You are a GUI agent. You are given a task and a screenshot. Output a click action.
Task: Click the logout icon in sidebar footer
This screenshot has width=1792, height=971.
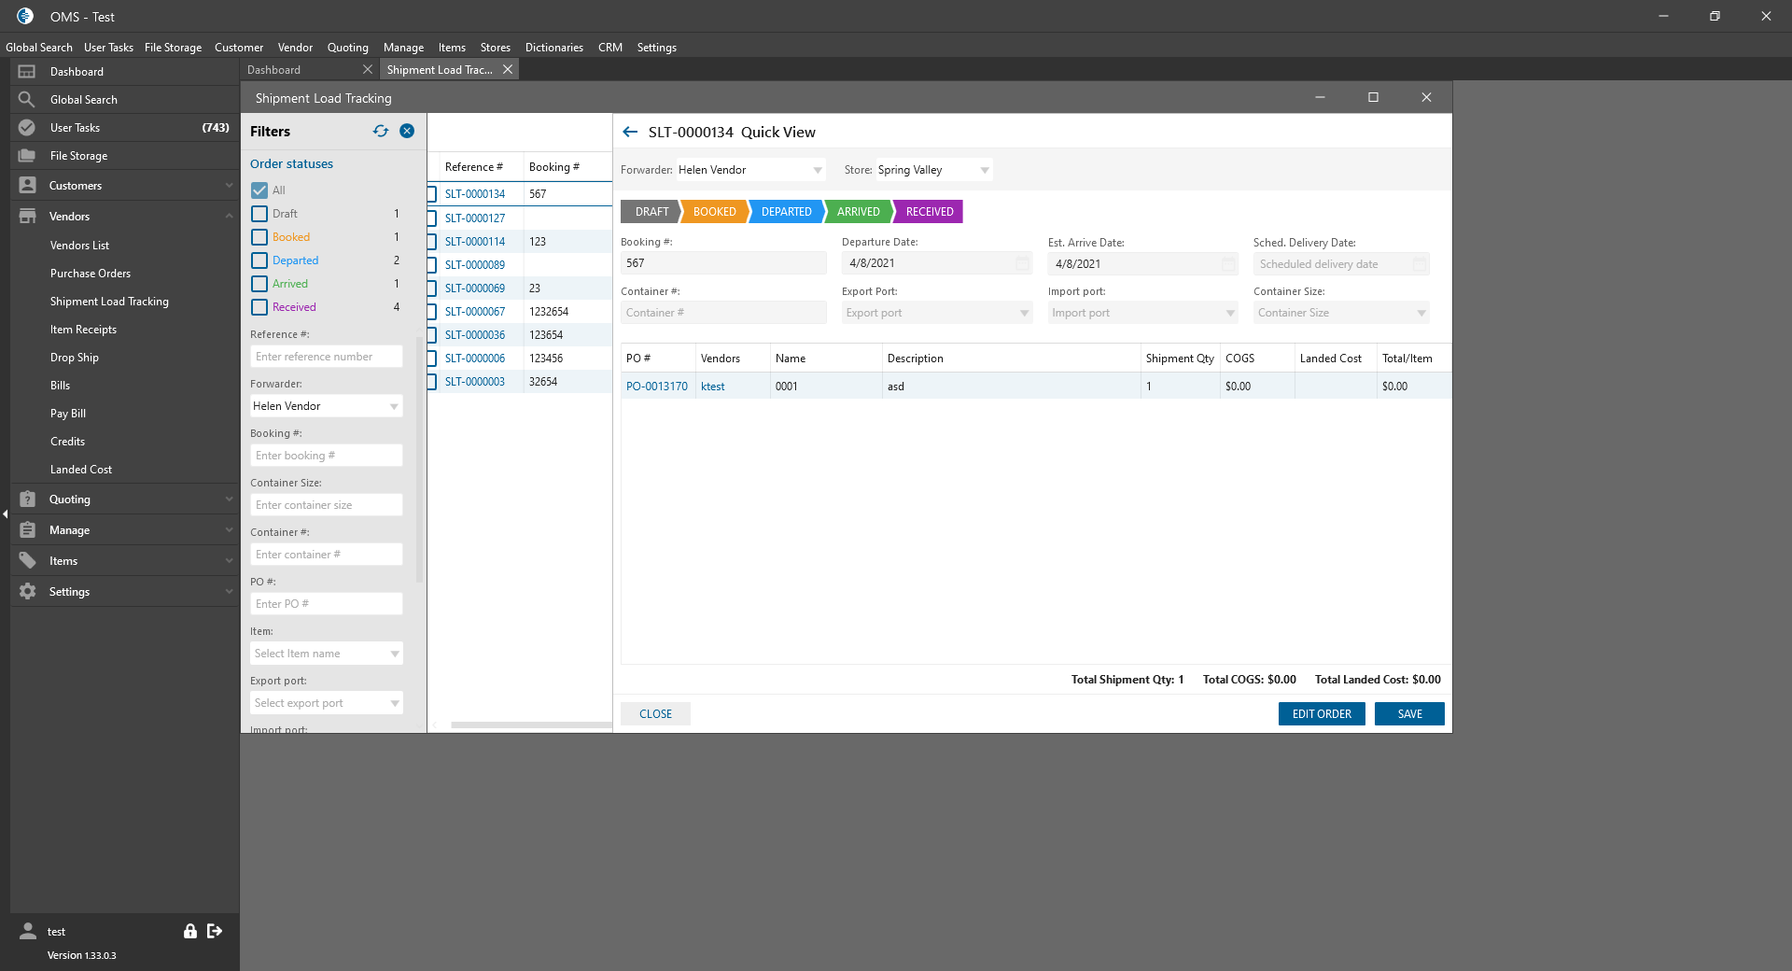(x=215, y=931)
